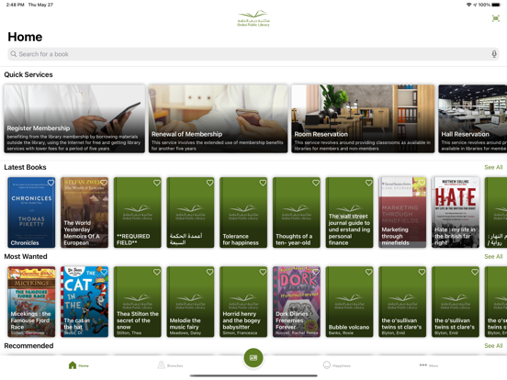Open the Chronicles book cover
This screenshot has height=380, width=507.
coord(31,212)
